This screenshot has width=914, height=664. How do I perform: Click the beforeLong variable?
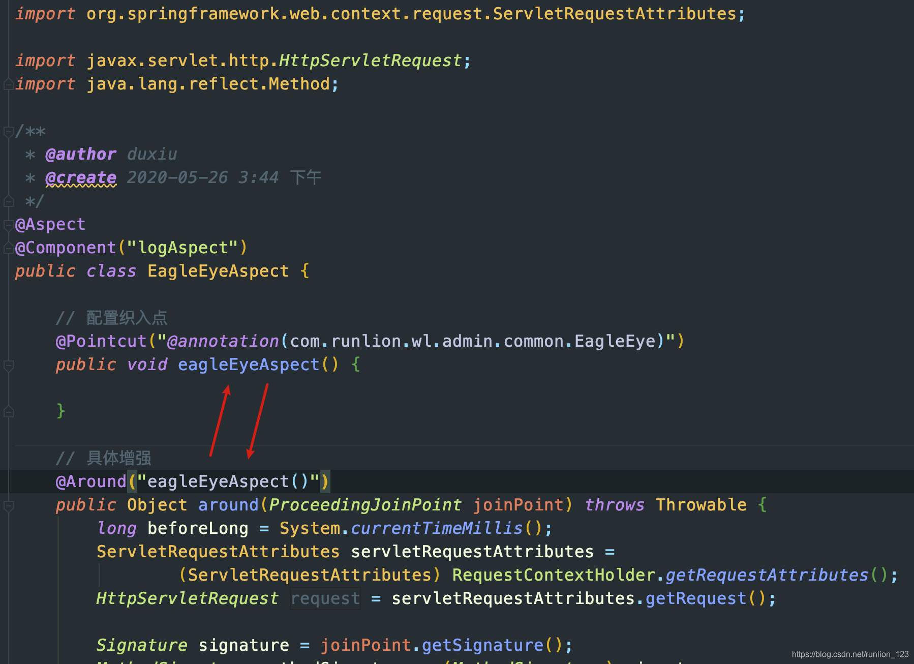198,528
